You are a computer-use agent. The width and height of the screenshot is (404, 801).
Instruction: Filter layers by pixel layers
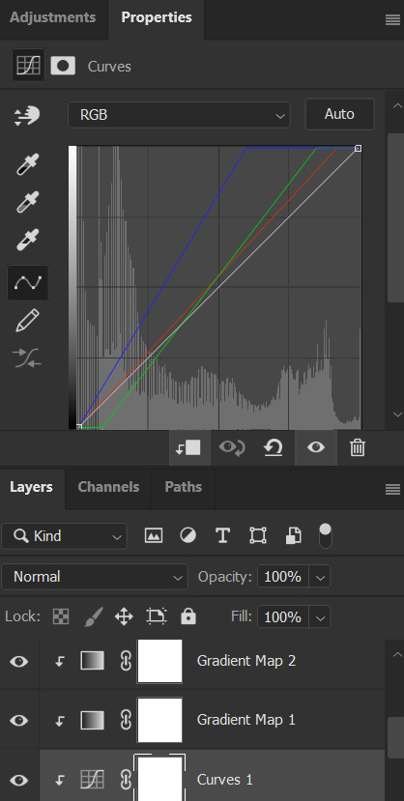(x=154, y=535)
